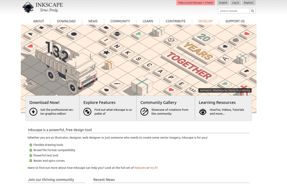The height and width of the screenshot is (186, 287).
Task: Go to the Learn menu
Action: (x=148, y=21)
